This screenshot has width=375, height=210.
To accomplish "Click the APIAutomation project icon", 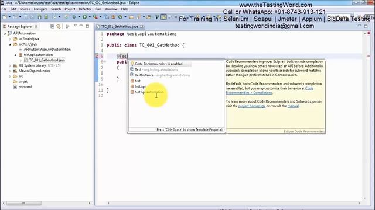I will 10,33.
